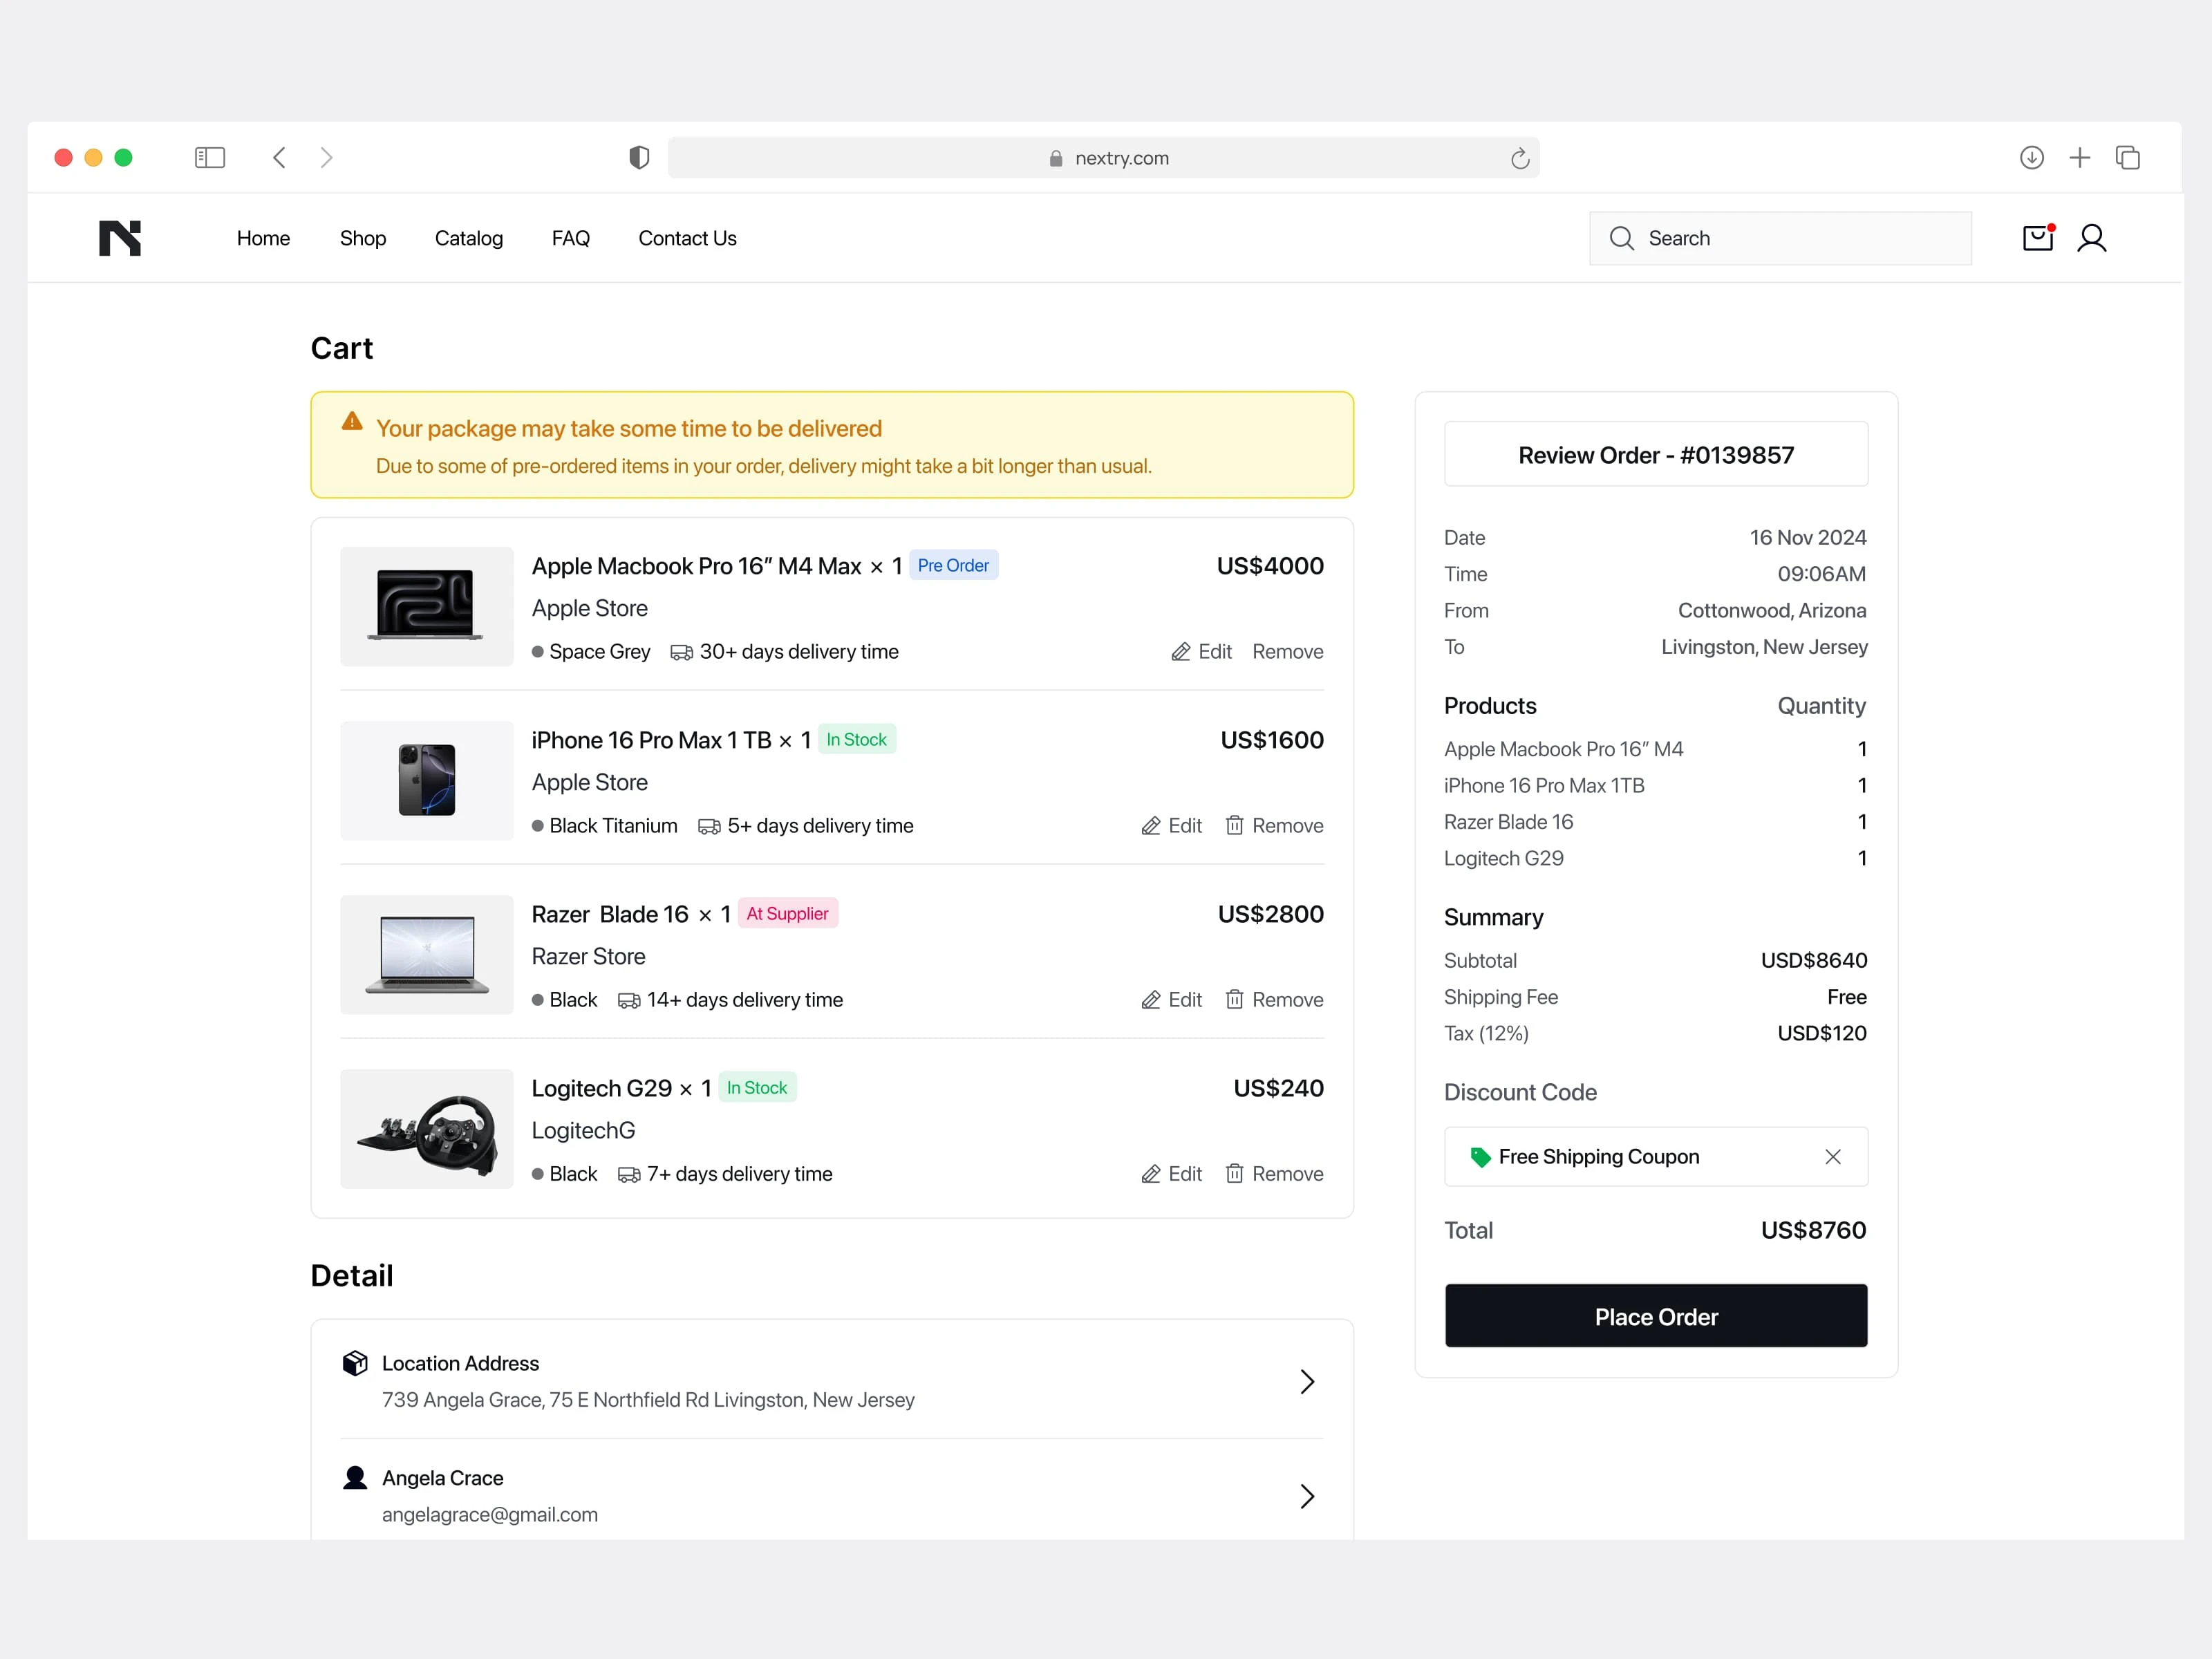Toggle the browser sidebar icon

coord(209,158)
